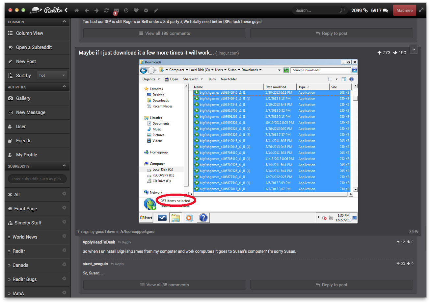Downvote the post with 190 downvotes

(x=395, y=53)
